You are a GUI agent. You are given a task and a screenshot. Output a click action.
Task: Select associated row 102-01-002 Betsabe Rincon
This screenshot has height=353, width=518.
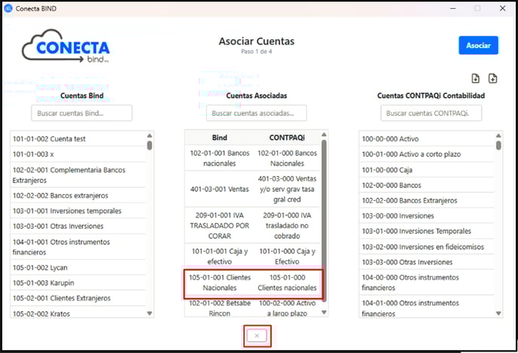point(253,308)
